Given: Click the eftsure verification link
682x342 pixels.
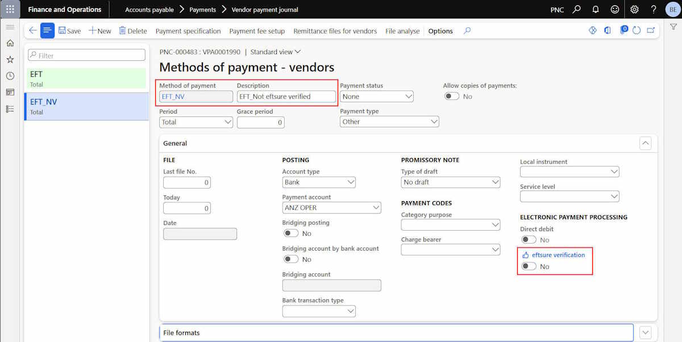Looking at the screenshot, I should click(558, 255).
